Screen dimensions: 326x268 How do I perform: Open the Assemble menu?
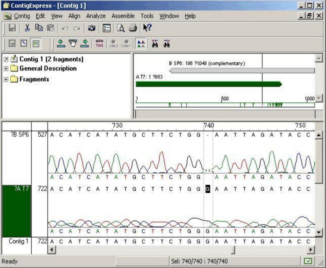pos(123,16)
